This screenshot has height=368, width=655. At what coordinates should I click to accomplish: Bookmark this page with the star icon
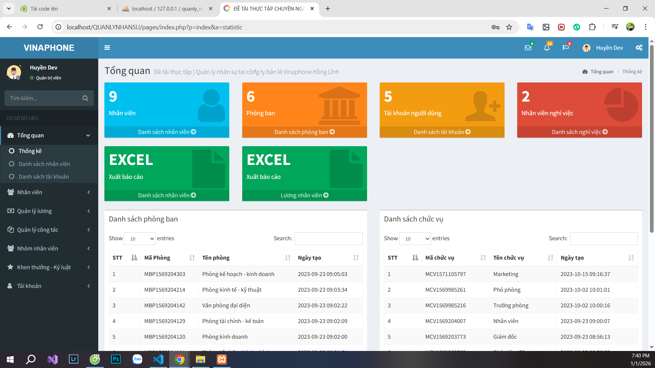pyautogui.click(x=509, y=27)
